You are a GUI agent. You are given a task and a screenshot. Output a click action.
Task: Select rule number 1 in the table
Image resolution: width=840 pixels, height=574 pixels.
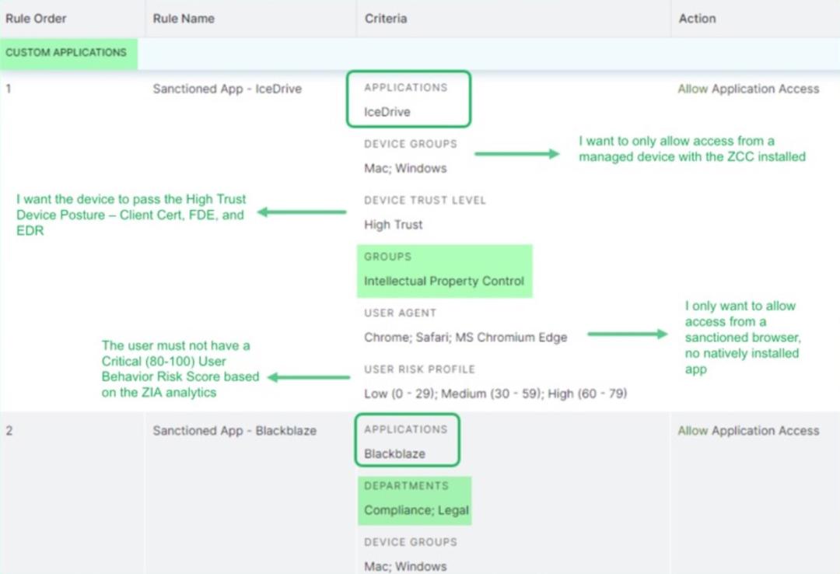tap(7, 89)
